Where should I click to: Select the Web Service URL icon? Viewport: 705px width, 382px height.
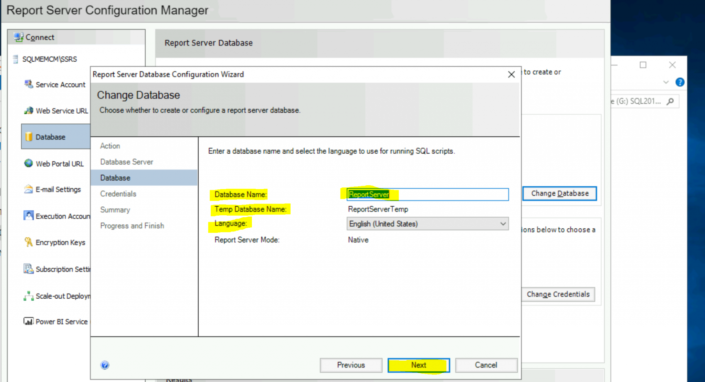[29, 111]
